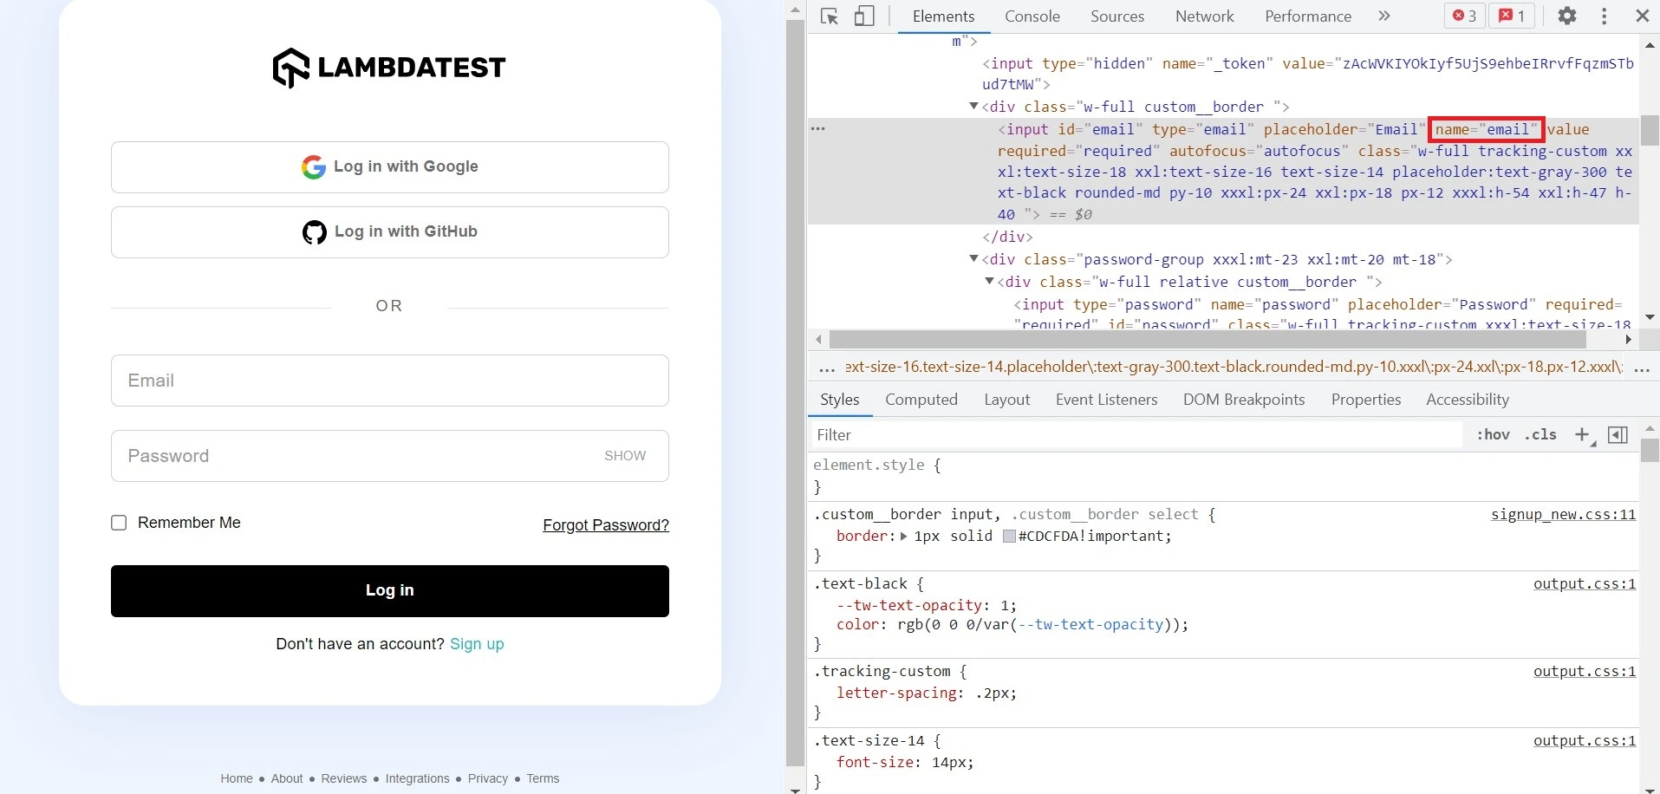Show more DevTools tabs chevron
The width and height of the screenshot is (1660, 794).
click(x=1384, y=16)
